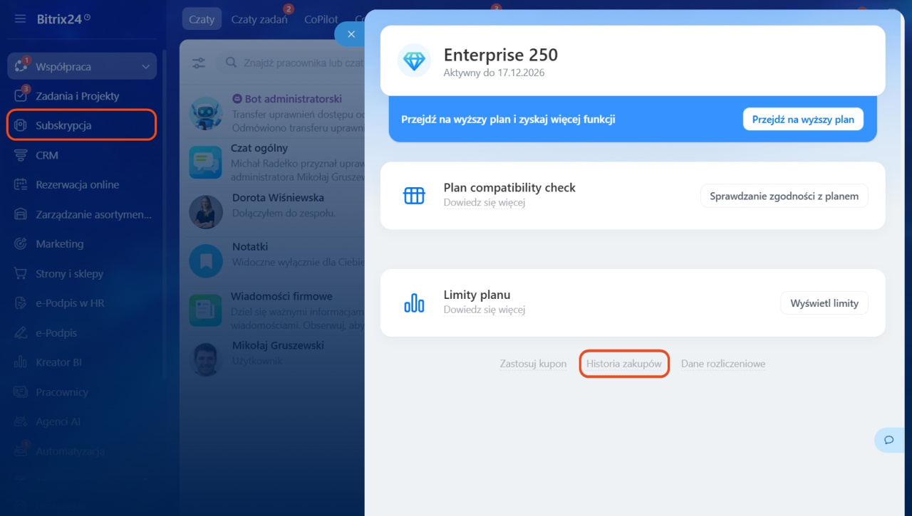Open the Bot administratorski chat name
The image size is (912, 516).
(x=293, y=99)
